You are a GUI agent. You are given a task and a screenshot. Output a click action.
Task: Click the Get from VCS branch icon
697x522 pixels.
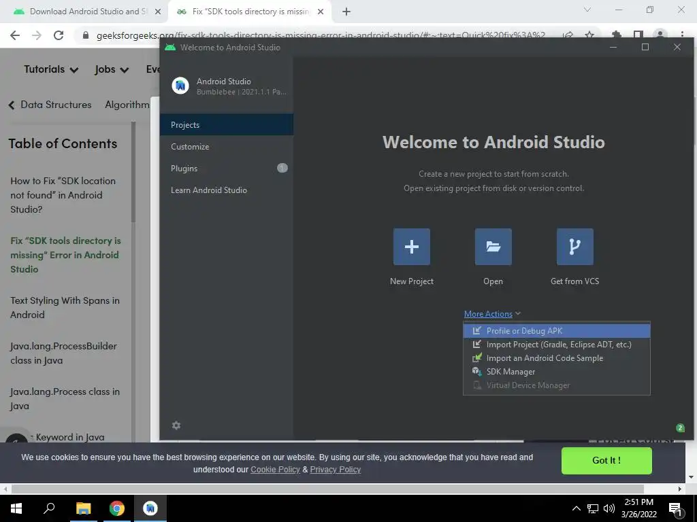tap(574, 247)
